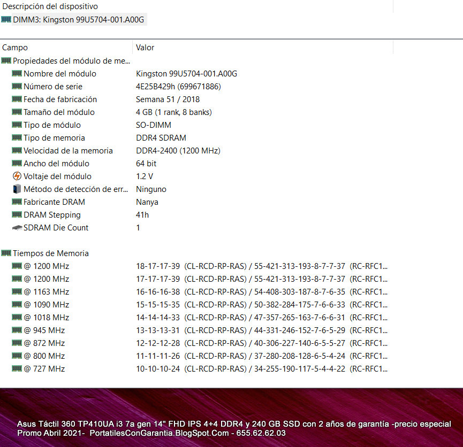The height and width of the screenshot is (447, 463).
Task: Click the Fabricante DRAM row icon
Action: [x=17, y=202]
